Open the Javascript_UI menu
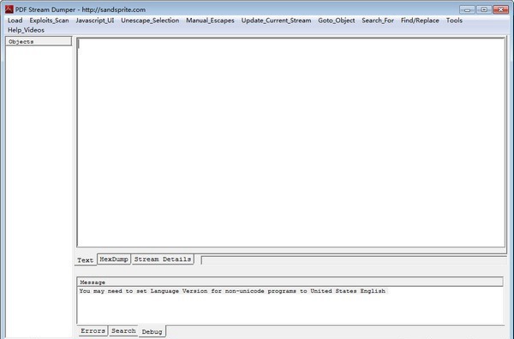 [95, 21]
